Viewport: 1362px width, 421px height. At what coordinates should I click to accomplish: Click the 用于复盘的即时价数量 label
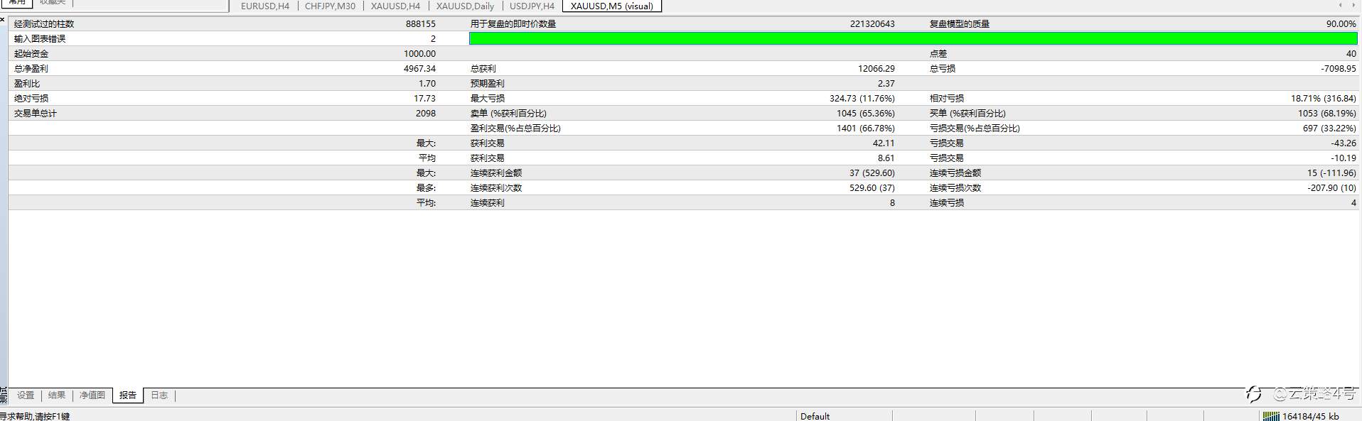click(x=513, y=23)
